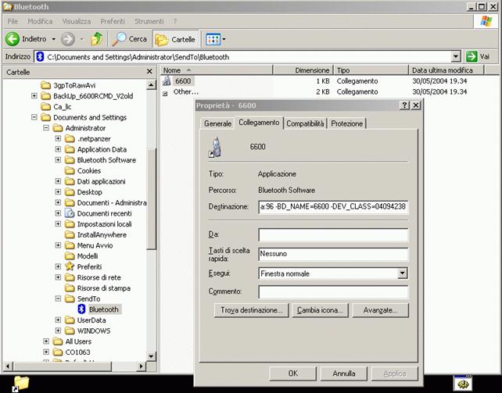Expand the WINDOWS folder node

coord(58,330)
